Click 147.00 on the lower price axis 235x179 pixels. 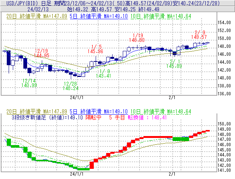pos(224,139)
